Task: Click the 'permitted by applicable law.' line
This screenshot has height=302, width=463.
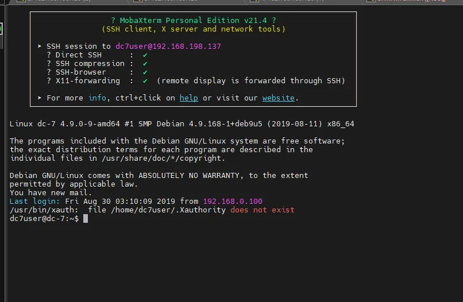Action: click(x=74, y=184)
